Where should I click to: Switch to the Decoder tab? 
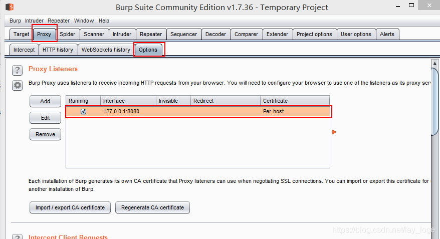coord(215,34)
